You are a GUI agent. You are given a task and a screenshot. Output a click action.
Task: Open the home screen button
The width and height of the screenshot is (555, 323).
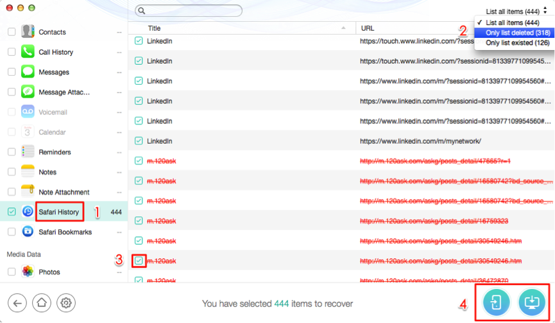coord(42,303)
